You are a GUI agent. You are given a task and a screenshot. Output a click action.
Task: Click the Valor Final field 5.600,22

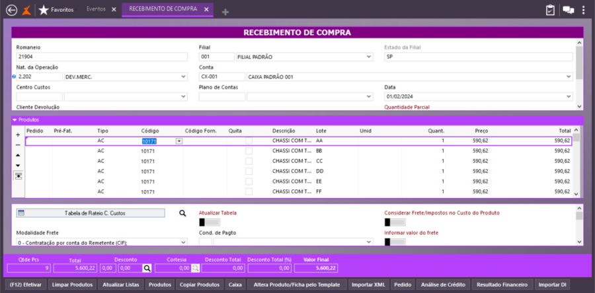coord(316,269)
